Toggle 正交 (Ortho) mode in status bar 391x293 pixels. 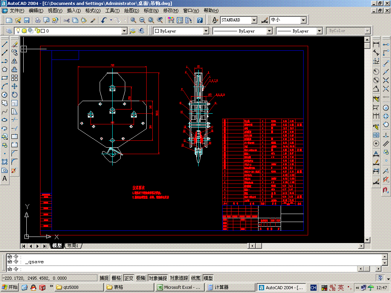pos(129,278)
